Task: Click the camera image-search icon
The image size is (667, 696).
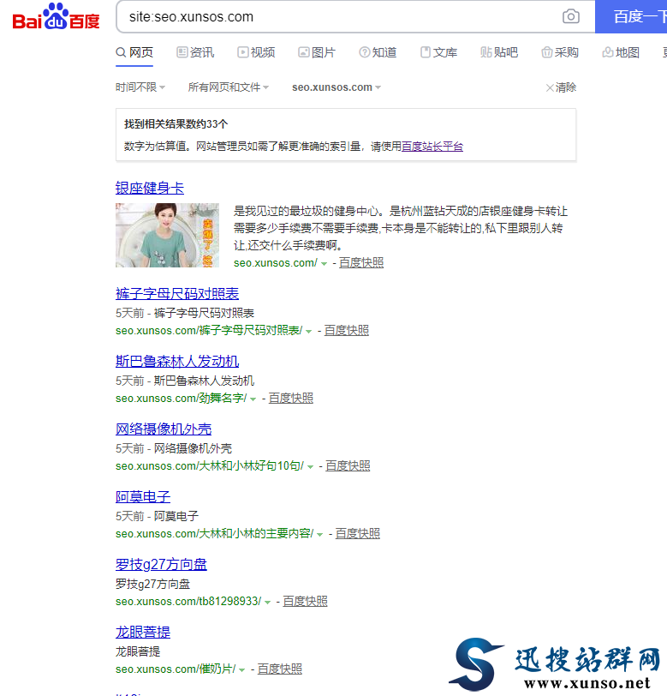Action: [571, 17]
